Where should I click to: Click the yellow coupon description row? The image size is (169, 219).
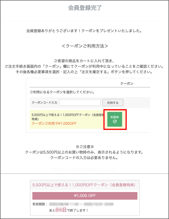pos(67,119)
